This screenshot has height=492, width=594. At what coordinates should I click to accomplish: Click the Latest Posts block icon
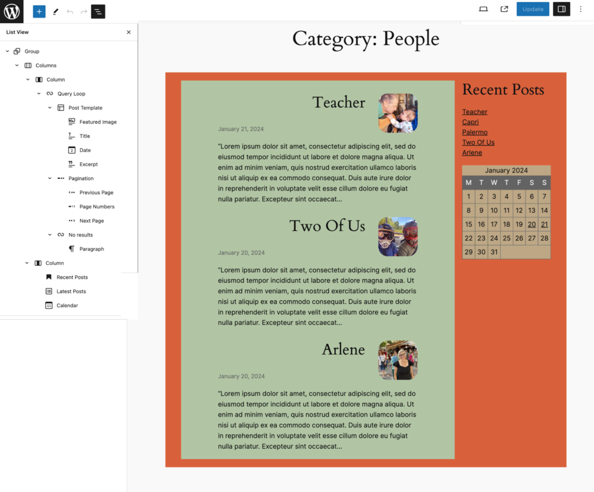[x=49, y=291]
